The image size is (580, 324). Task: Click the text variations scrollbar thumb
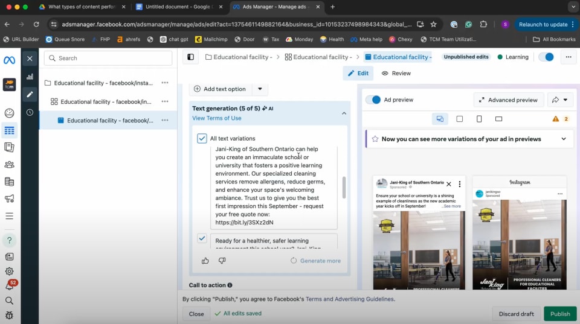(344, 187)
